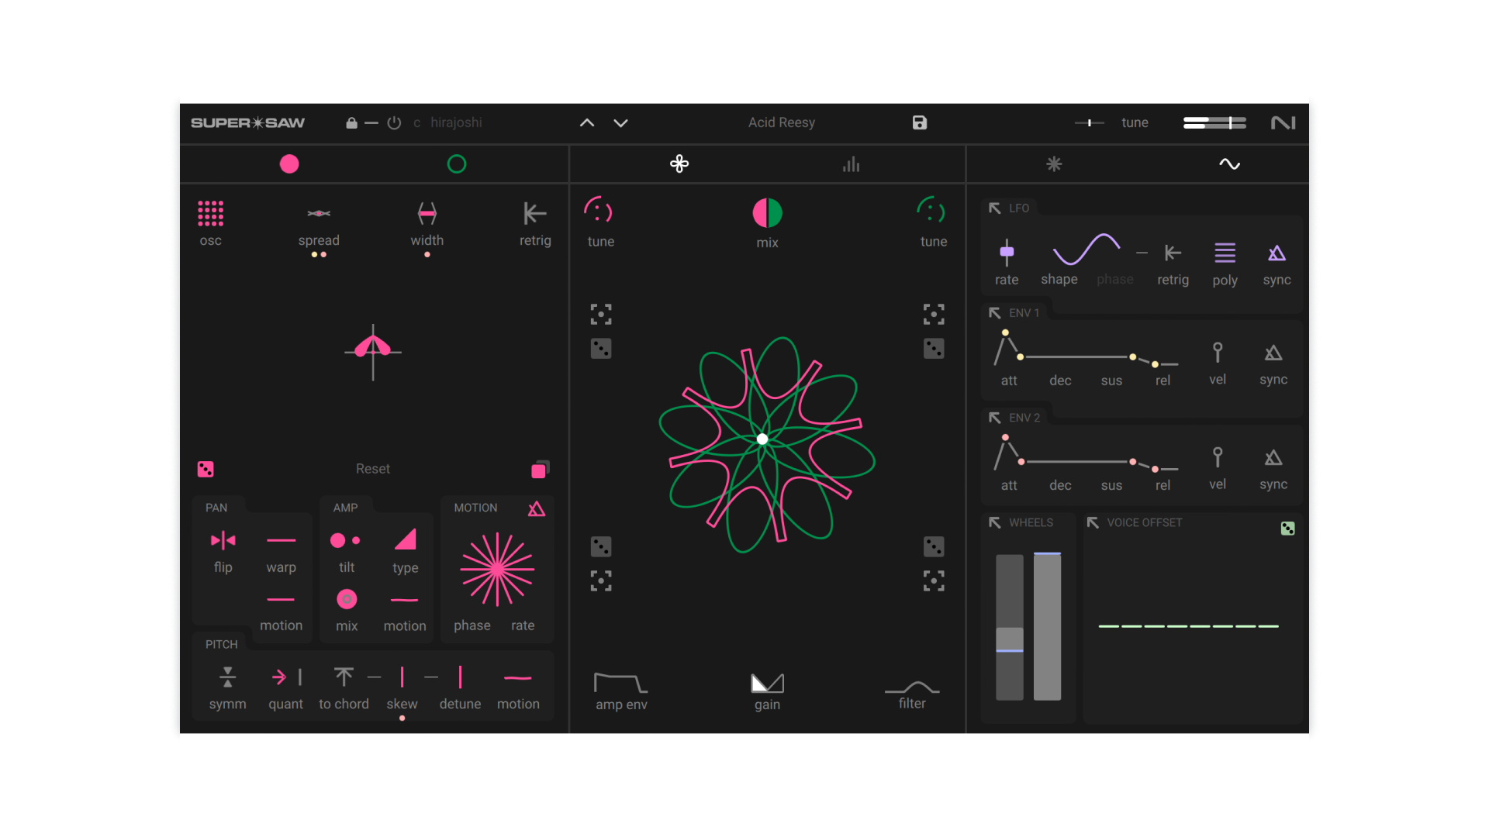Open the Acid Reesy preset name
Image resolution: width=1489 pixels, height=837 pixels.
click(782, 122)
